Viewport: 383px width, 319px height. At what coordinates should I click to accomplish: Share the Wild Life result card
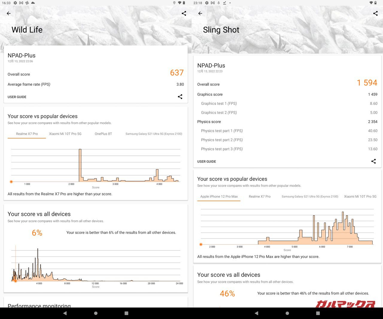[180, 97]
